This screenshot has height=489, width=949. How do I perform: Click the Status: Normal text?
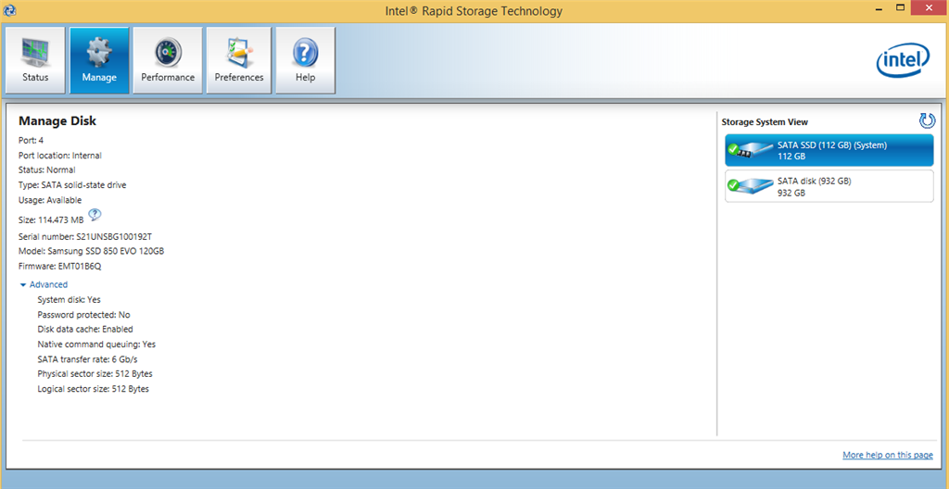click(x=47, y=170)
